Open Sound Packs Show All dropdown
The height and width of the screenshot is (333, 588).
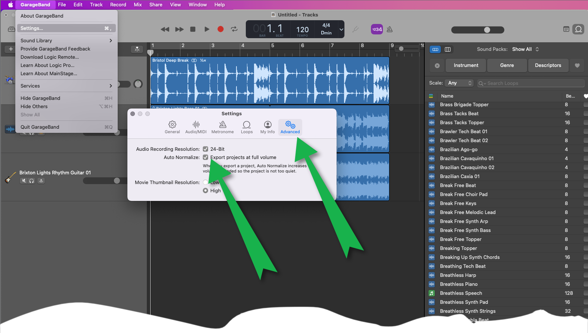pyautogui.click(x=526, y=49)
